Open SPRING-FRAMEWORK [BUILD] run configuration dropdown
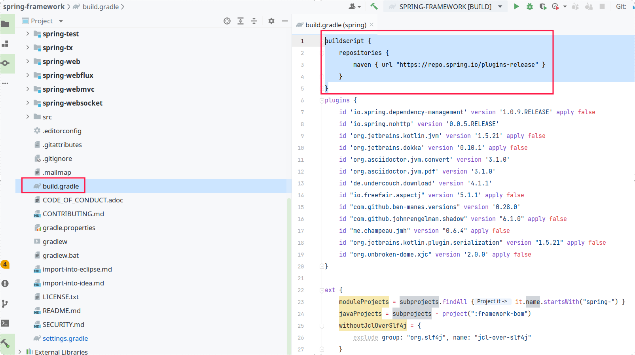The width and height of the screenshot is (635, 355). [500, 6]
